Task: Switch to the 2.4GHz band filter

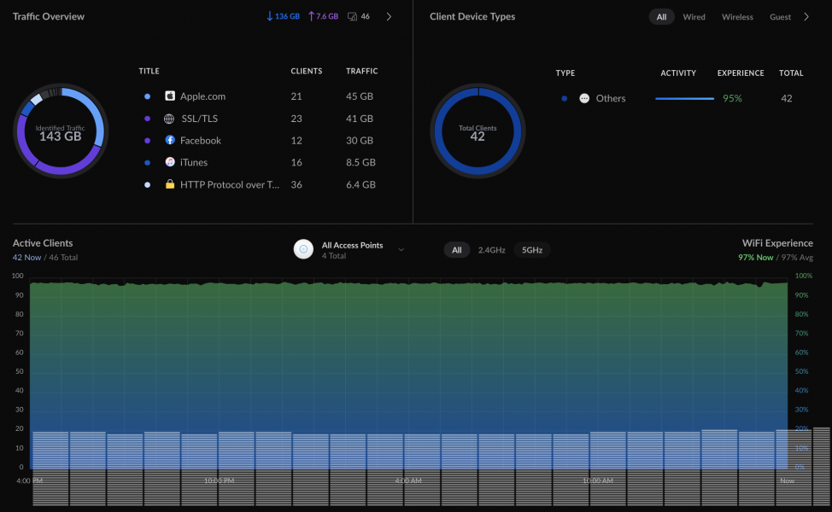Action: click(x=491, y=250)
